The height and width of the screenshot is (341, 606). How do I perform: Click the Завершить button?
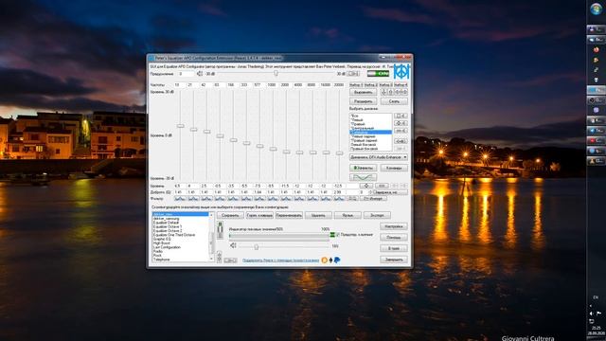[394, 260]
